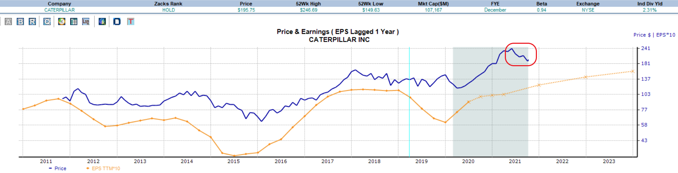Click the 52Wk High value $246.69

pos(309,10)
